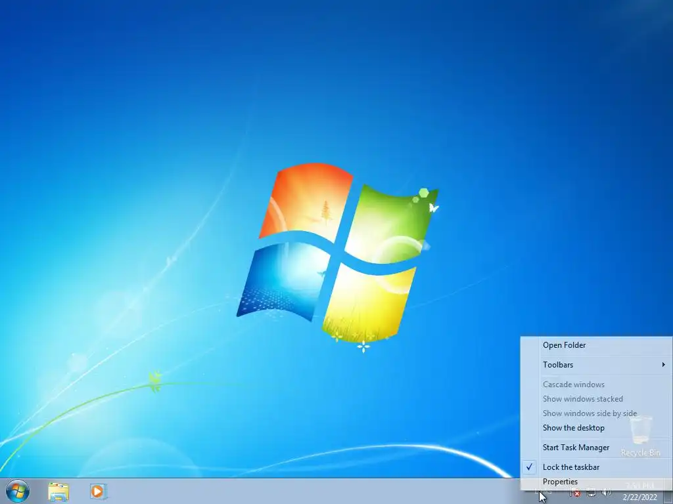Expand the Toolbars submenu

(x=596, y=365)
